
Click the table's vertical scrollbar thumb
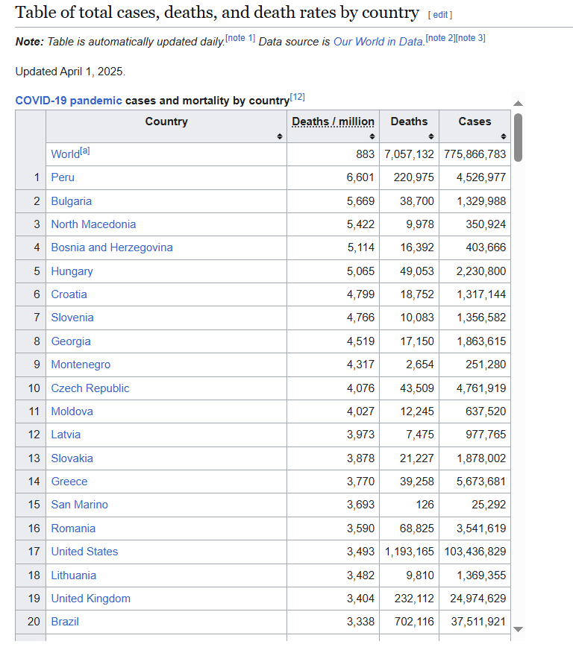tap(518, 137)
